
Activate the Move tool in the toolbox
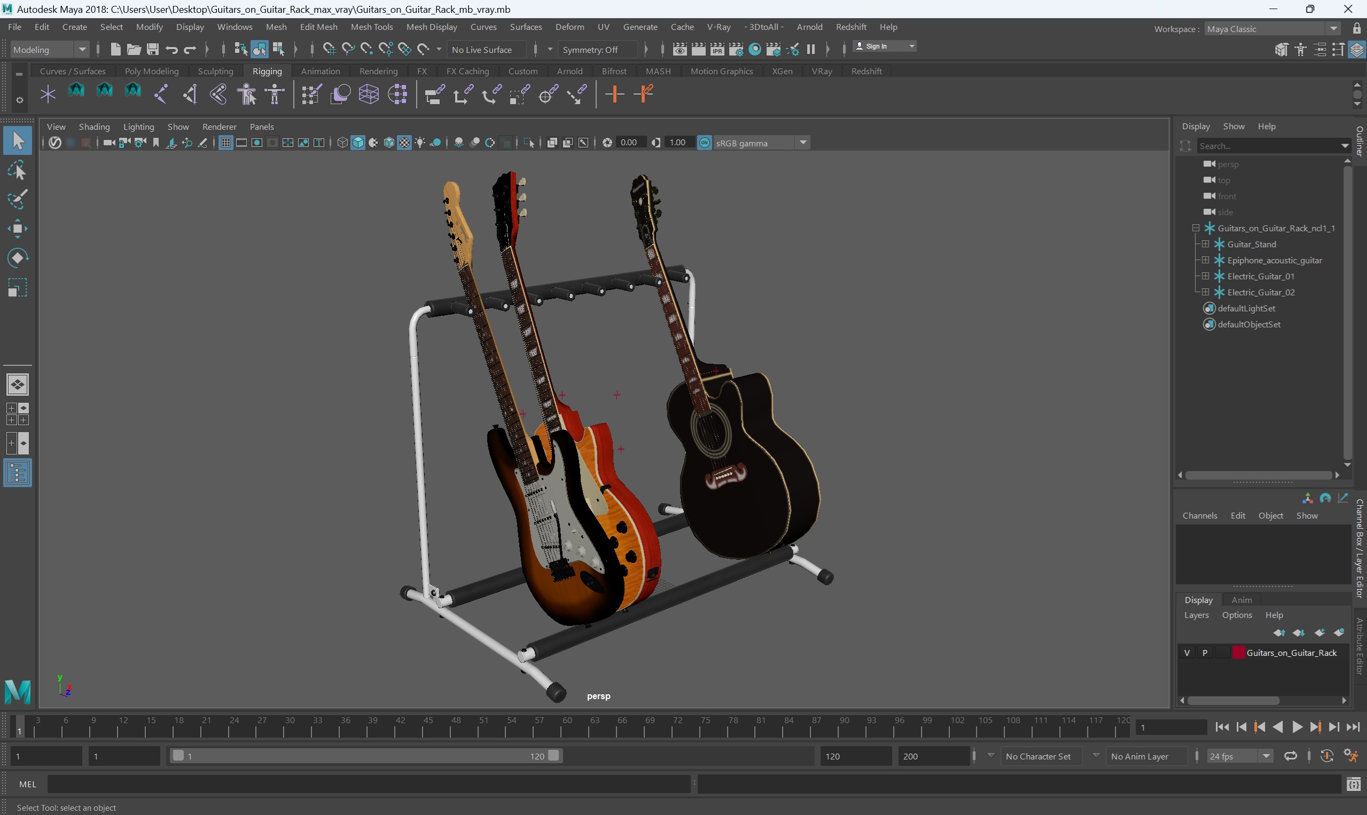tap(18, 229)
